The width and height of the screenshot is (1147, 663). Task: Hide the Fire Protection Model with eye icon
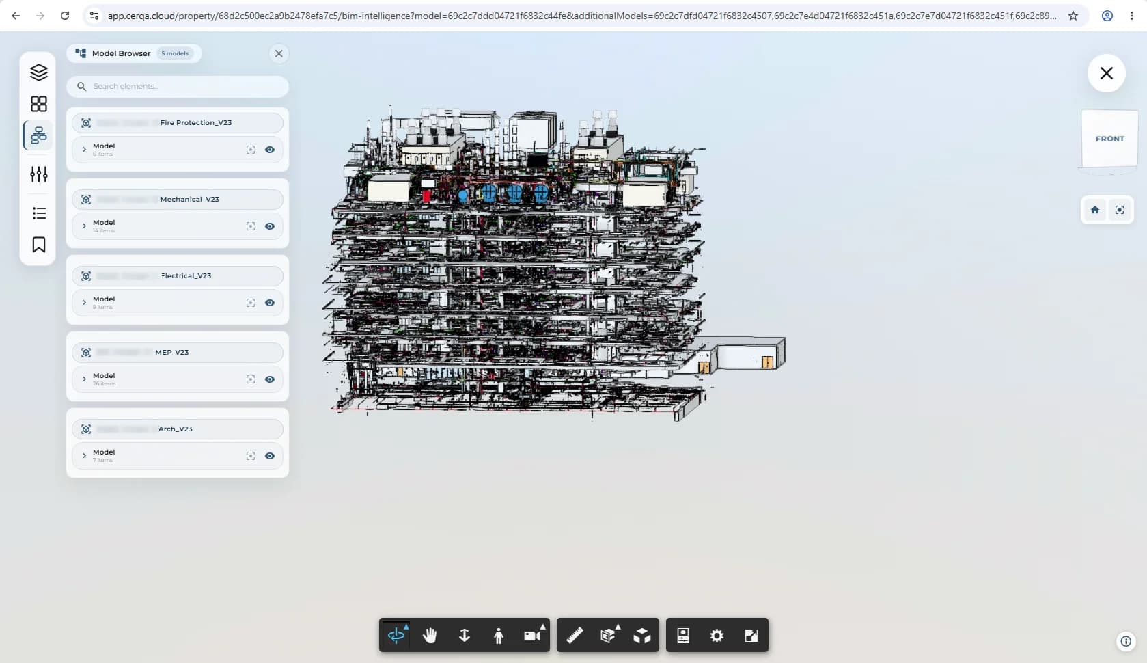coord(270,150)
